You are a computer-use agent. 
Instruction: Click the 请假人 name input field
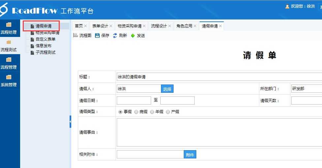tap(139, 89)
